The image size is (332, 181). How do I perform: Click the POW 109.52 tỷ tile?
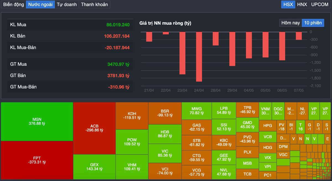(132, 142)
